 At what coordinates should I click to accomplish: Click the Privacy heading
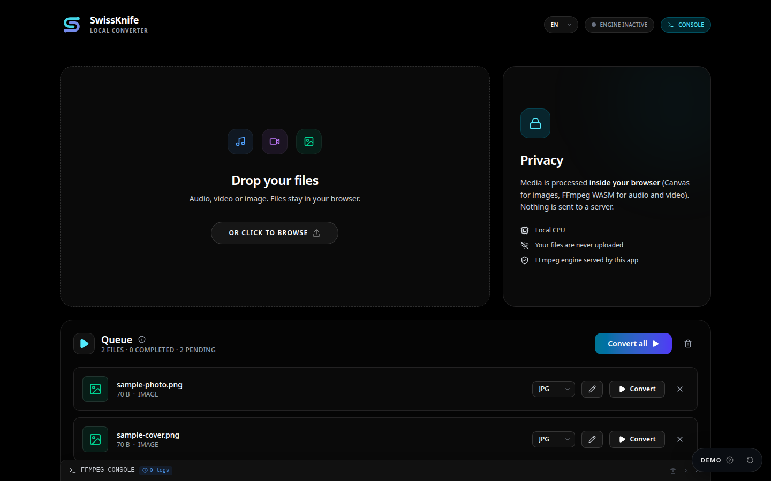point(542,160)
